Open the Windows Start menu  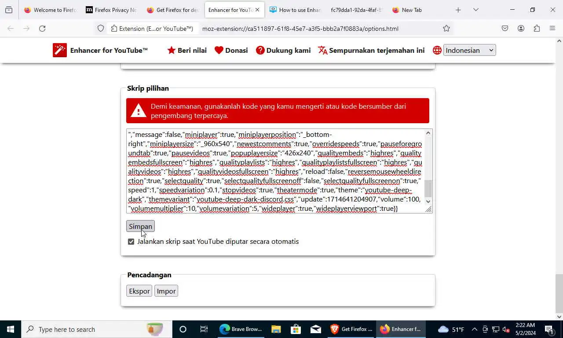11,329
